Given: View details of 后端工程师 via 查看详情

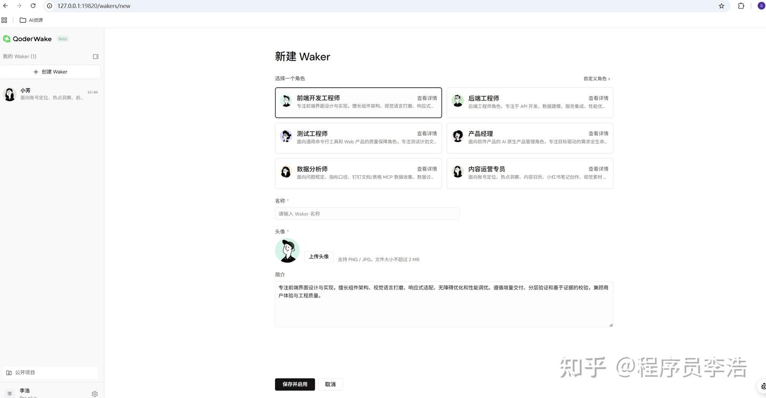Looking at the screenshot, I should [598, 98].
